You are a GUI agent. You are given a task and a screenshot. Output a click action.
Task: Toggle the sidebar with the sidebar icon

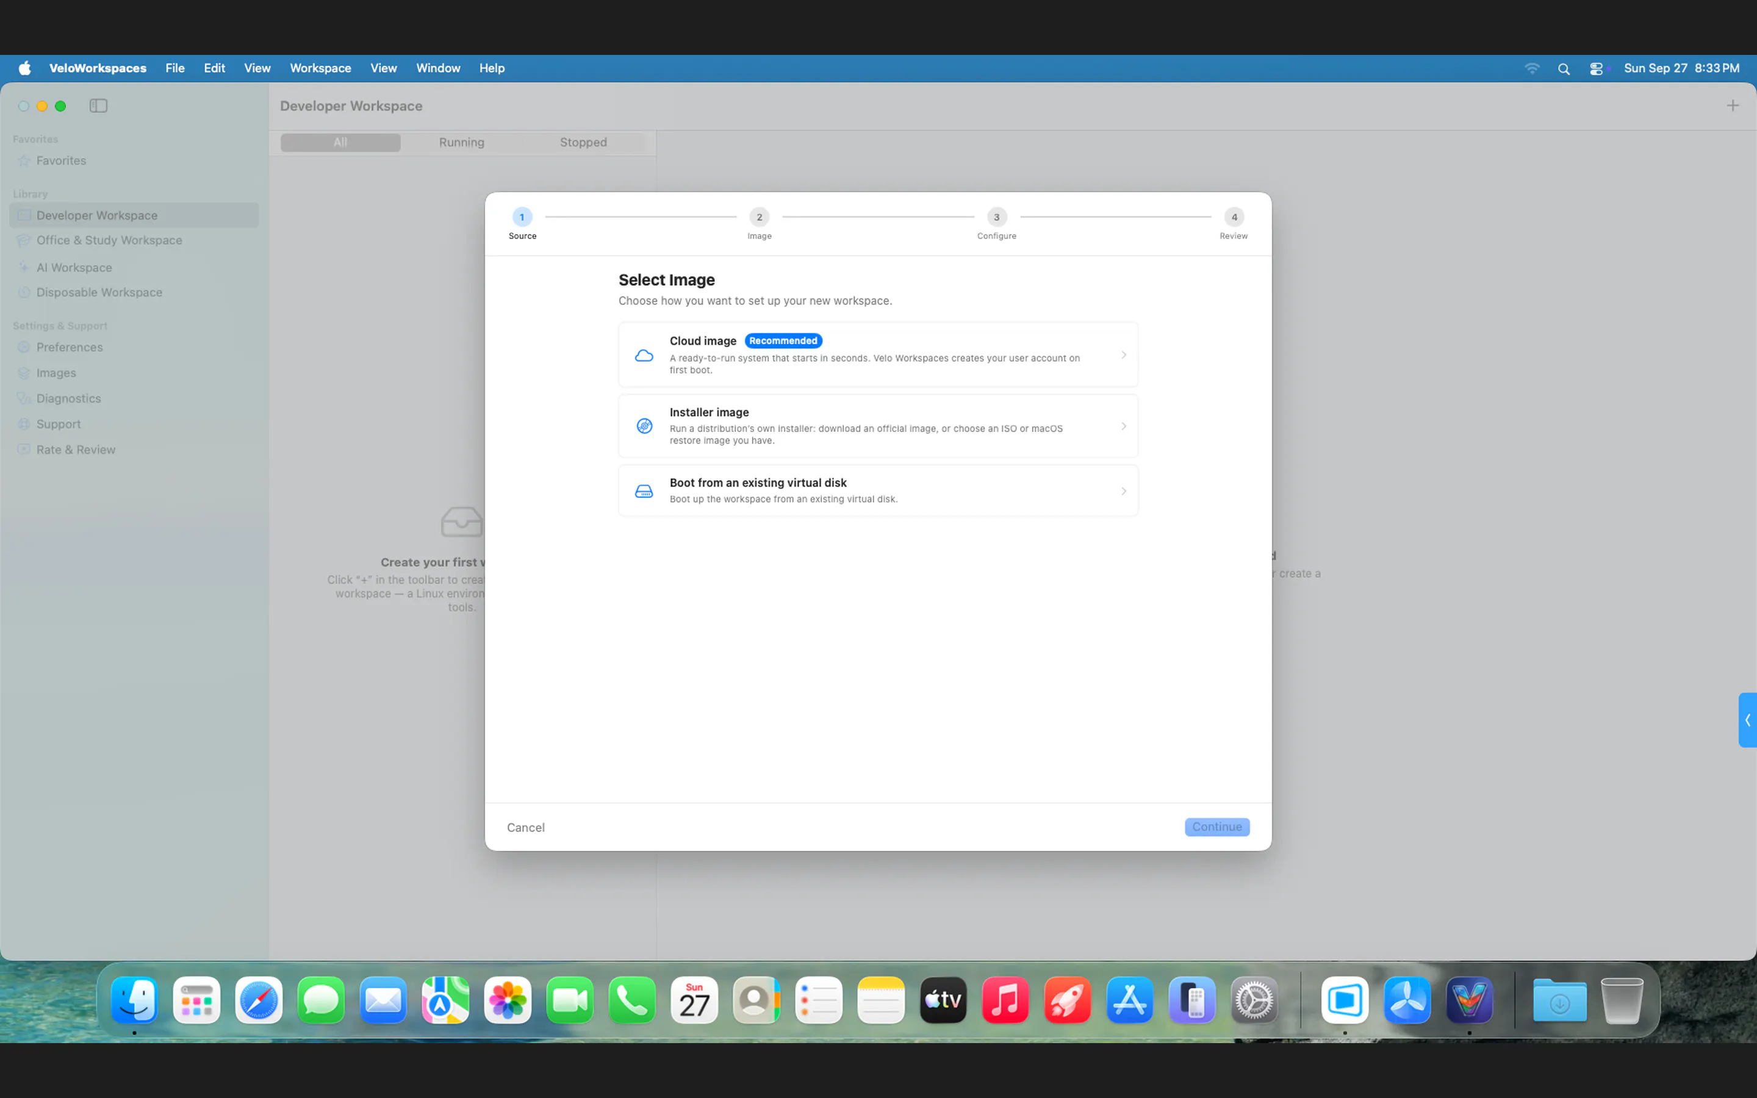99,106
